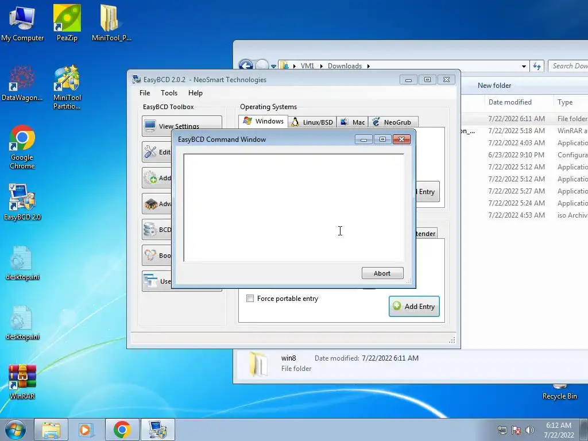Select the upper desktop.ini file icon

click(22, 263)
